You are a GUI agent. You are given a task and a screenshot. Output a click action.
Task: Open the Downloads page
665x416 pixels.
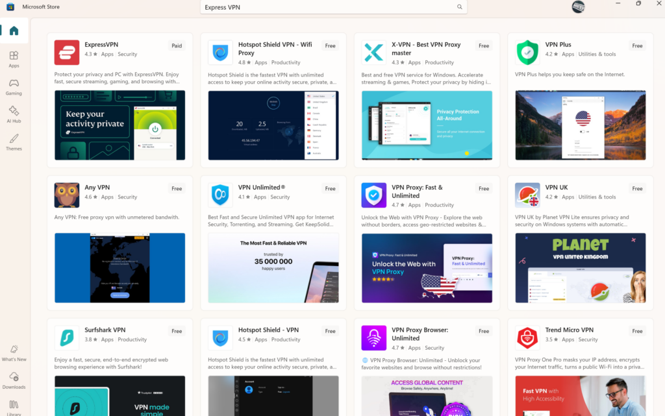(x=14, y=380)
